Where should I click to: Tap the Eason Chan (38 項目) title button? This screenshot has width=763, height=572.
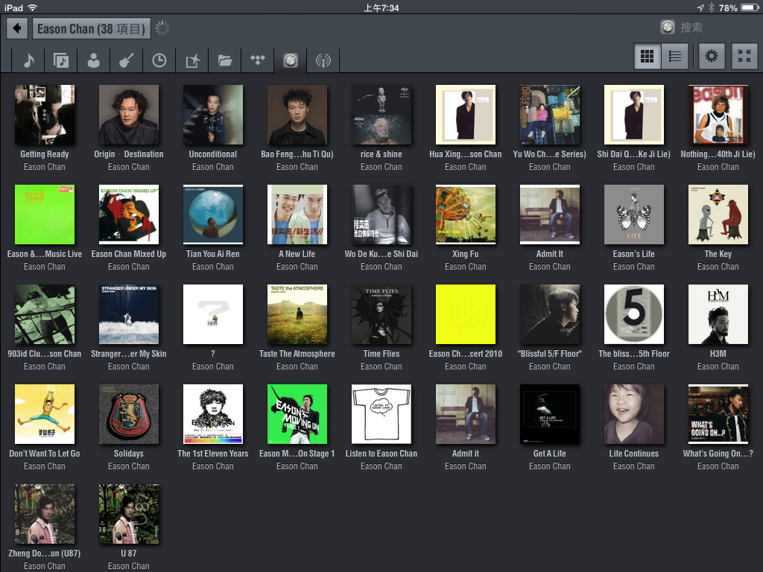(x=92, y=29)
